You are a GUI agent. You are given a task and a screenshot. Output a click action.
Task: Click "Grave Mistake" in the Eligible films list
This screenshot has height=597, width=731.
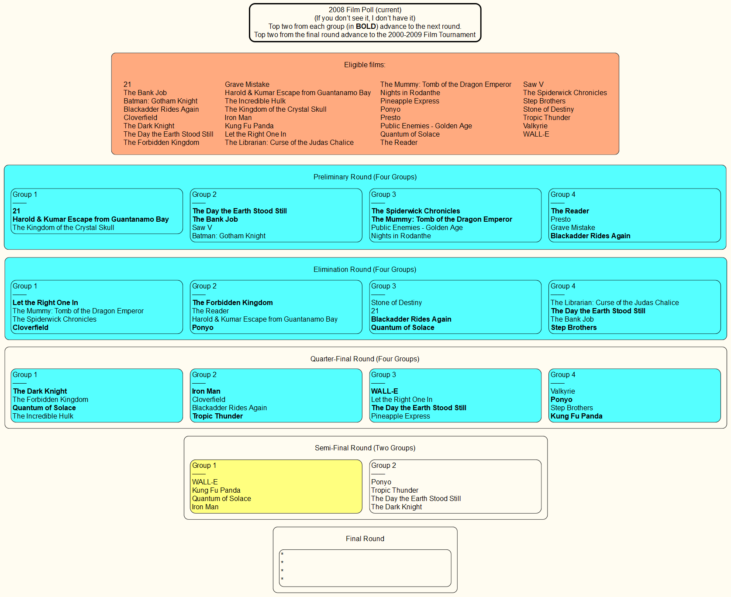(247, 85)
